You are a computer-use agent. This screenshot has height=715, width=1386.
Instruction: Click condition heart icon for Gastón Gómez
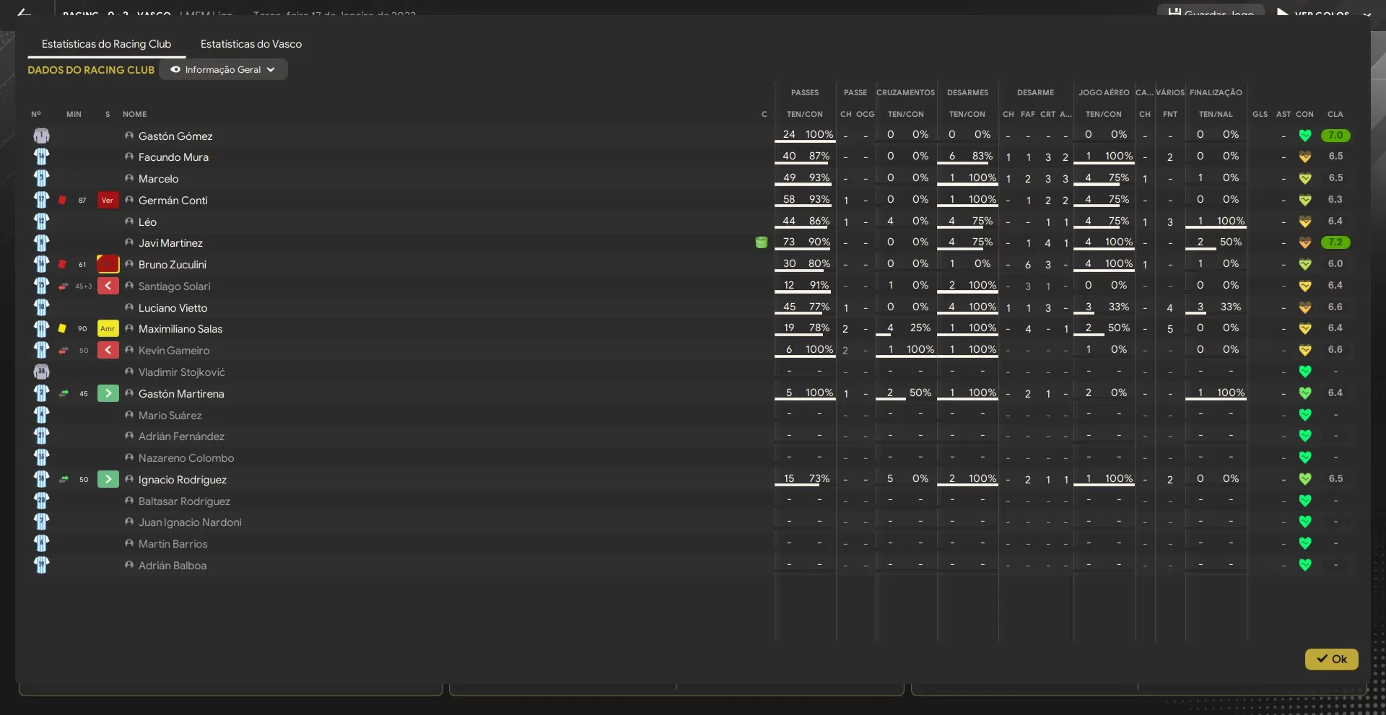1305,136
